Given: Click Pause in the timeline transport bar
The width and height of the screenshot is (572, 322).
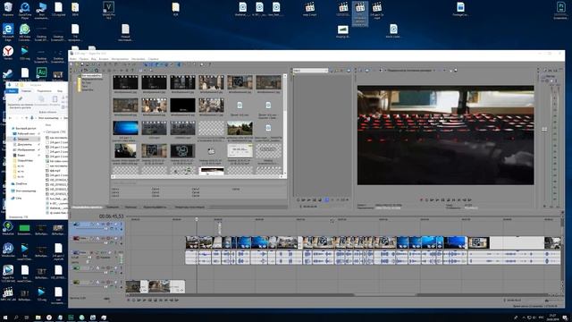Looking at the screenshot, I should tap(150, 301).
